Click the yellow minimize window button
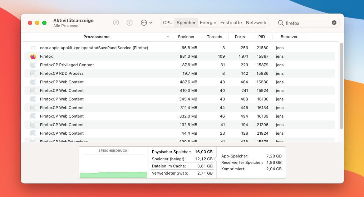This screenshot has height=197, width=364. (x=37, y=23)
